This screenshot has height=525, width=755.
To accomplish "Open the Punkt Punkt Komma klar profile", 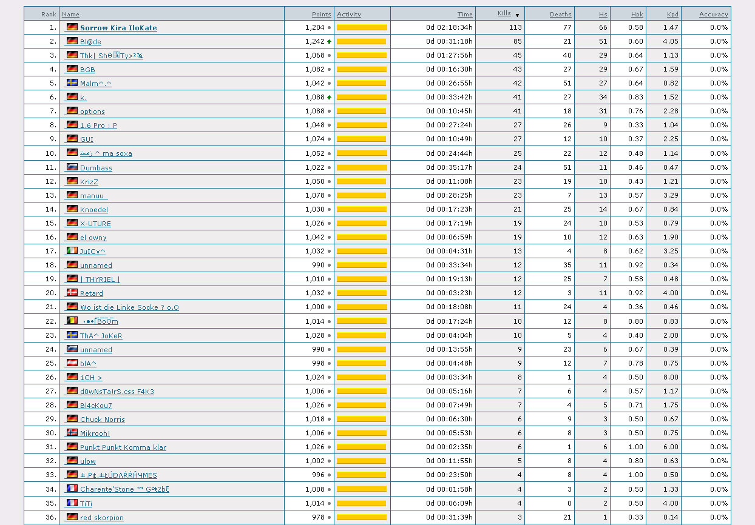I will (123, 447).
